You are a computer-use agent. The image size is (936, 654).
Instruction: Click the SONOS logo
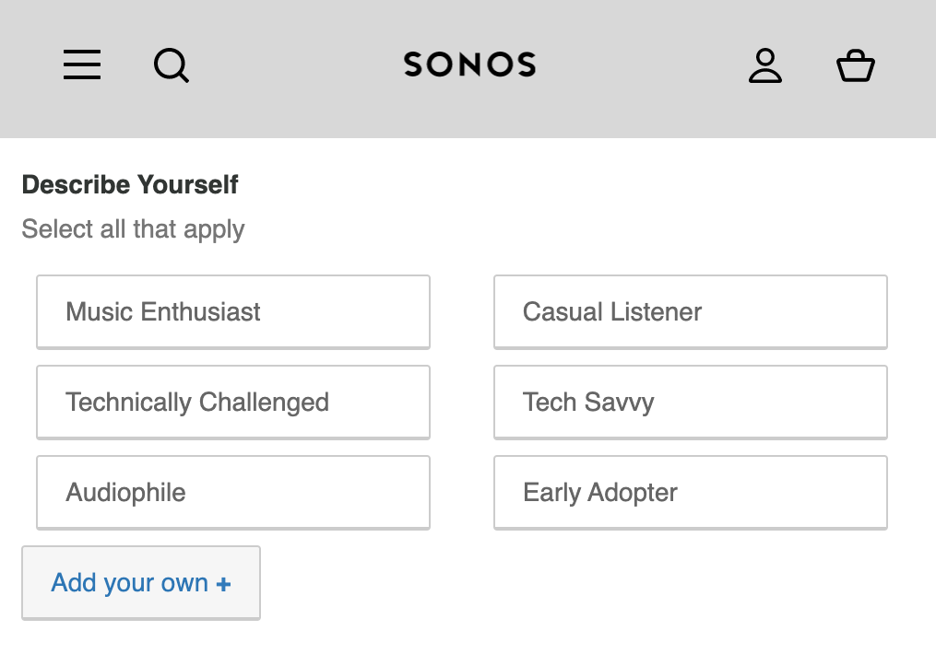468,64
